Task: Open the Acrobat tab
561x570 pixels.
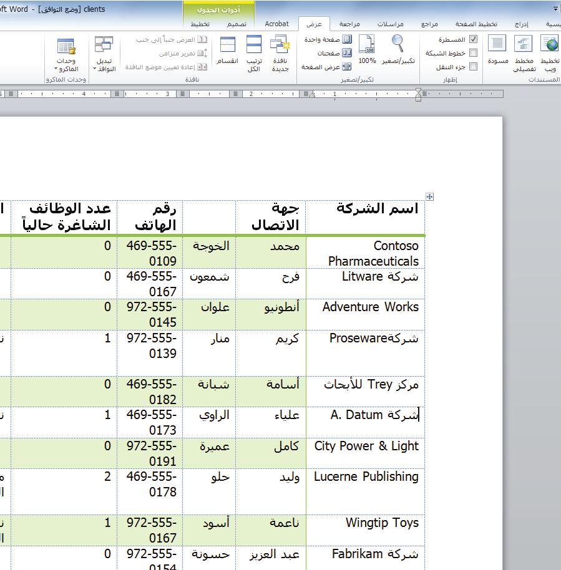Action: click(x=276, y=24)
